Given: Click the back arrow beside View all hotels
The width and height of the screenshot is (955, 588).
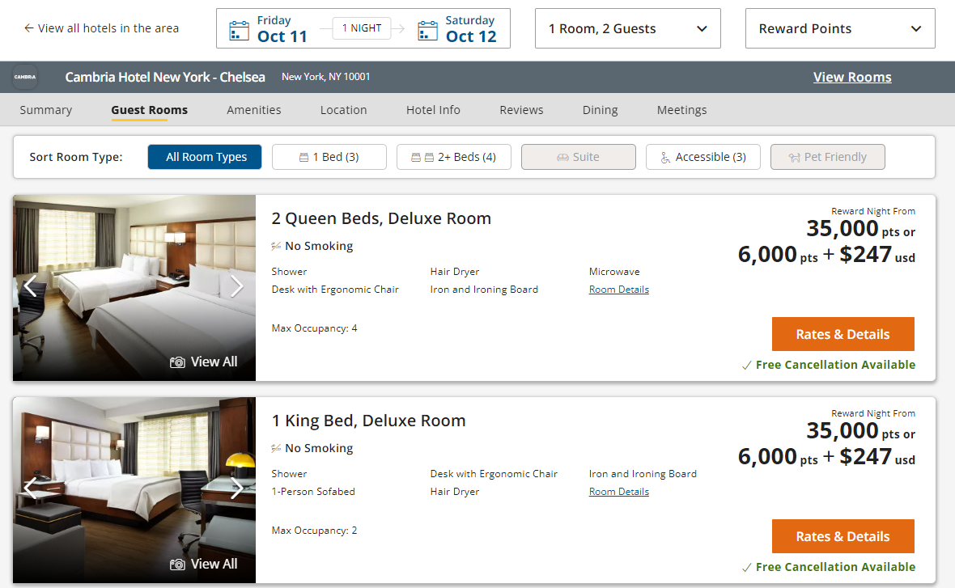Looking at the screenshot, I should click(x=28, y=27).
